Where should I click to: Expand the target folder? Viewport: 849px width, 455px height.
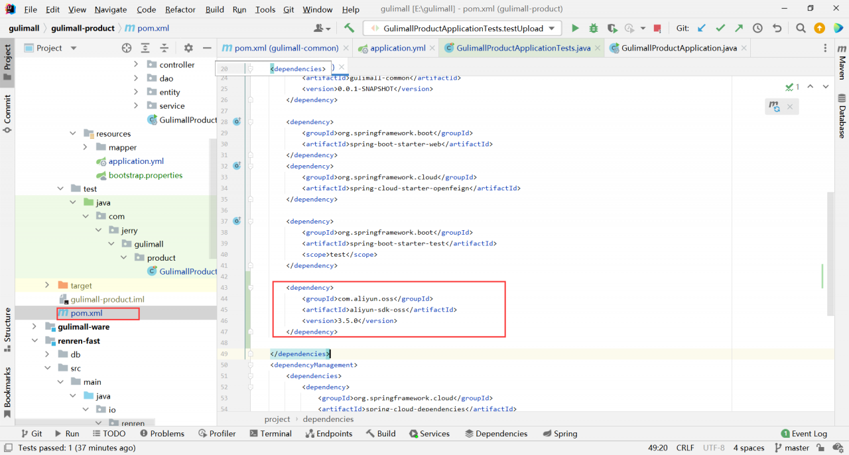(46, 285)
